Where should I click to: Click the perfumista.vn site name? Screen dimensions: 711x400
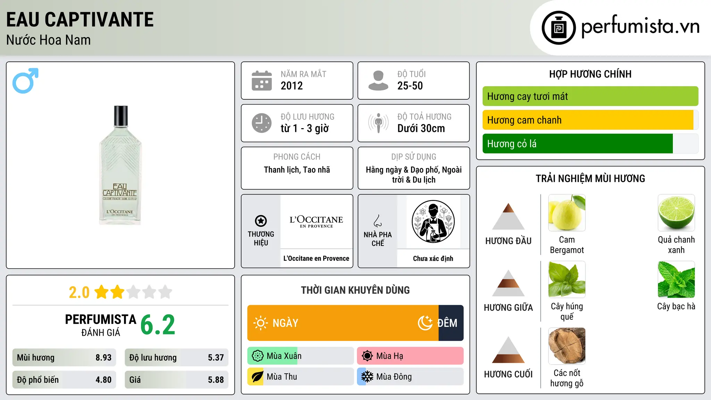coord(640,26)
